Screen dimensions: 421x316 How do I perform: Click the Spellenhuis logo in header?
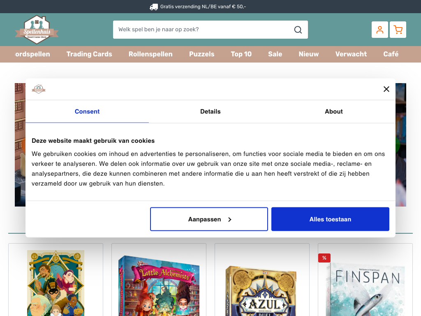(x=37, y=30)
